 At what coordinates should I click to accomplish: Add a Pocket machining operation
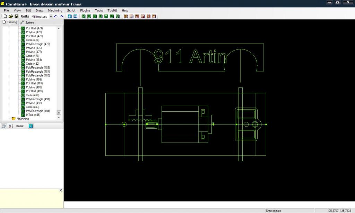tap(131, 16)
